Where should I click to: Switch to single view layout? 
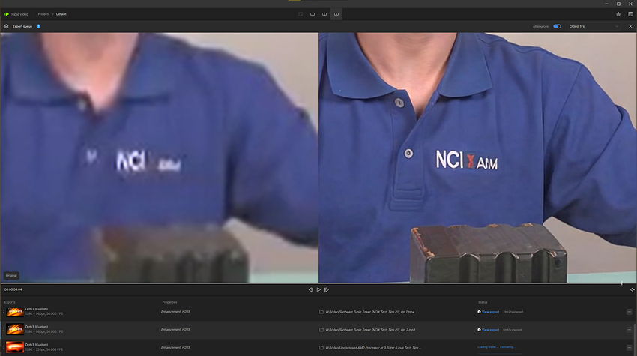[313, 14]
